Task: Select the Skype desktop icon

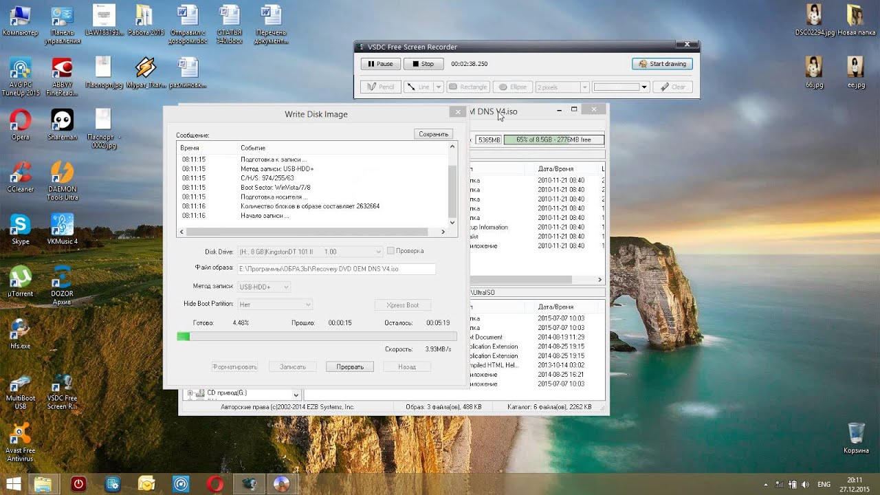Action: click(x=20, y=229)
